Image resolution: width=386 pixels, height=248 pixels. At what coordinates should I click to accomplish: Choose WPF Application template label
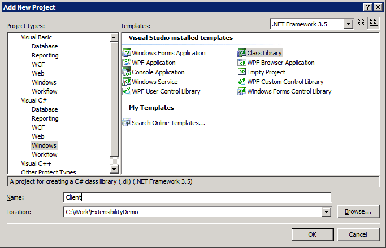154,63
